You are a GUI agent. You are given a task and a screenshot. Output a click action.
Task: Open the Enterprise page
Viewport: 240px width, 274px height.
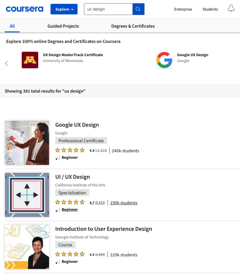pyautogui.click(x=183, y=9)
